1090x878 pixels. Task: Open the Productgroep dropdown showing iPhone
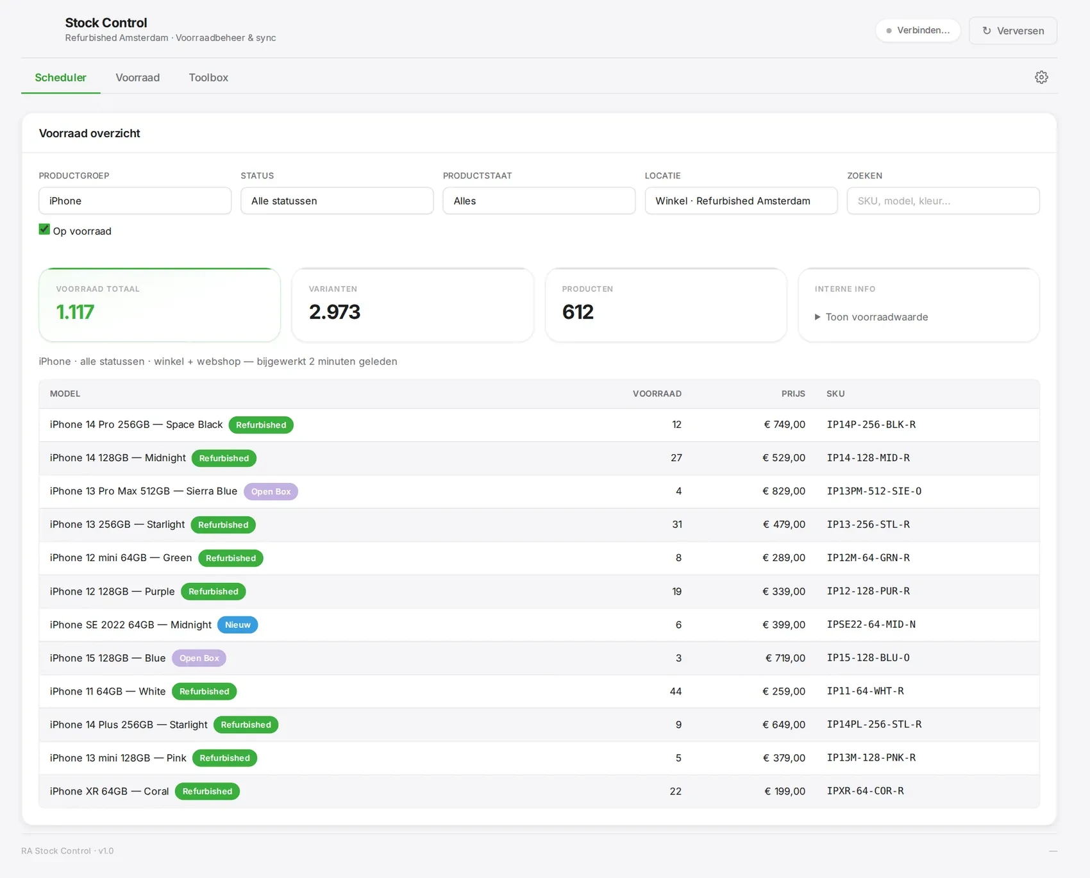(135, 201)
